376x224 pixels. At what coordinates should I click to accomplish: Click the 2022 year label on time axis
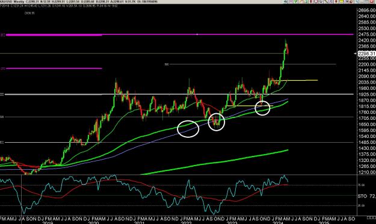click(x=186, y=223)
